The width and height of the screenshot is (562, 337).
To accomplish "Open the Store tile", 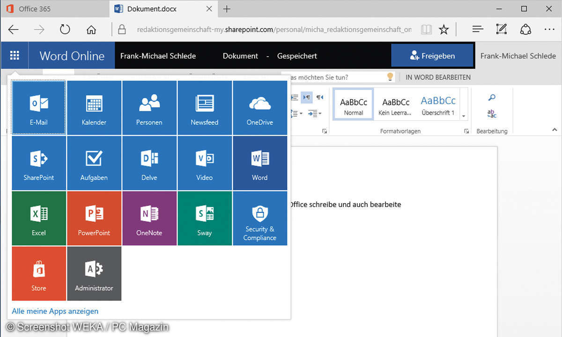I will (x=39, y=273).
